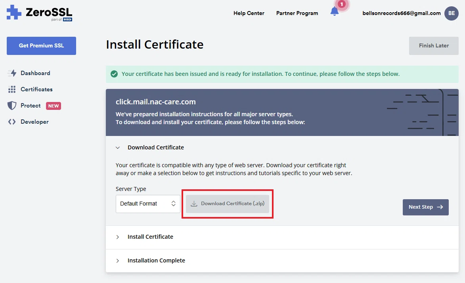This screenshot has width=465, height=283.
Task: Open Help Center in the top navigation
Action: point(249,13)
